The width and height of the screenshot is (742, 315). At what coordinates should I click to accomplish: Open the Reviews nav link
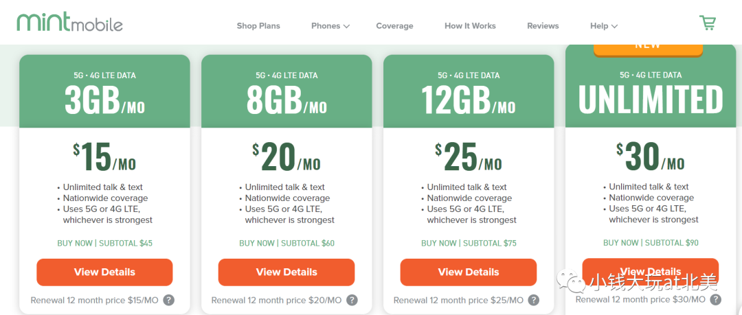pos(543,26)
